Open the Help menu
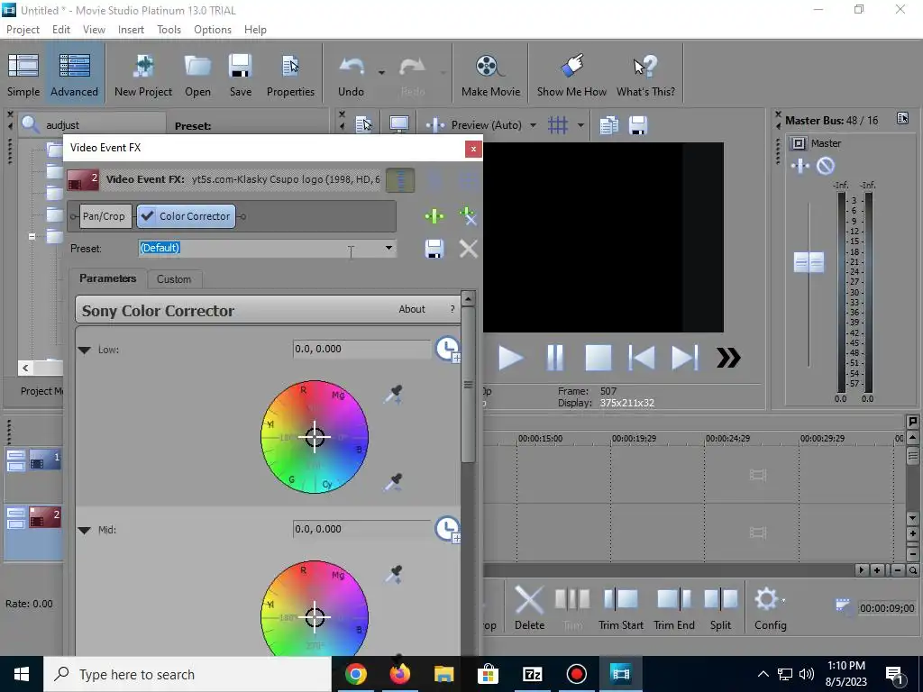This screenshot has height=692, width=923. point(255,30)
